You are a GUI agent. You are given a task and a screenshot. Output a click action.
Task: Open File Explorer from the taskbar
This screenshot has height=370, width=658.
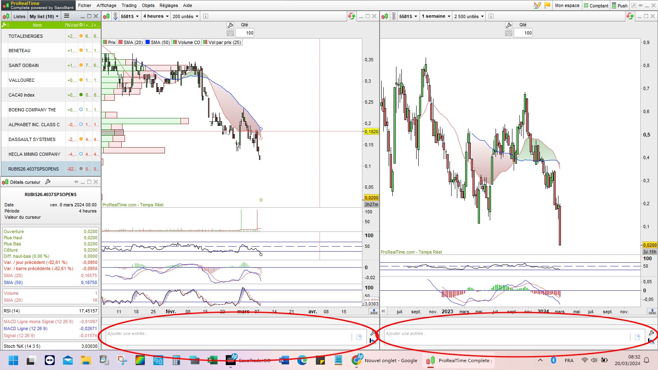click(86, 361)
